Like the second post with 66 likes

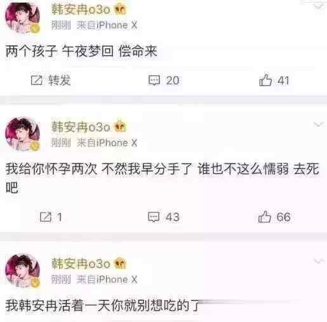click(265, 217)
